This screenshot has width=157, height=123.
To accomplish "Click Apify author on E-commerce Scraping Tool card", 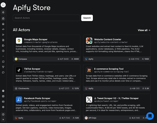I will [91, 88].
